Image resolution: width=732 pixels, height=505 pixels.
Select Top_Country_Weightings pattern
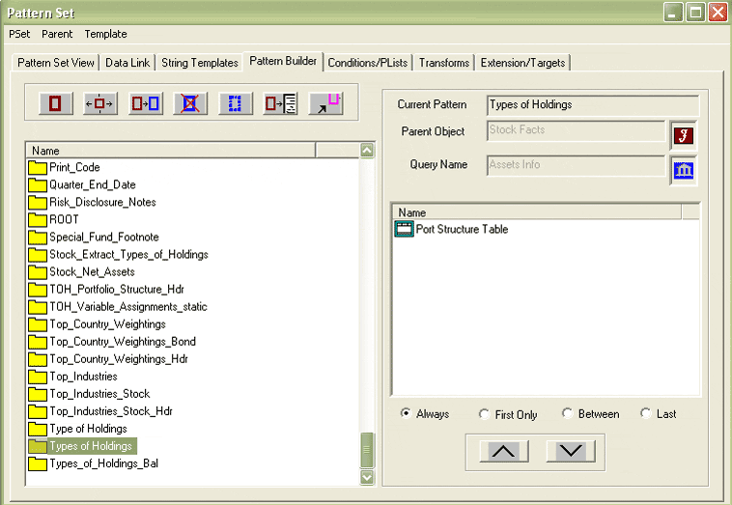pos(108,324)
